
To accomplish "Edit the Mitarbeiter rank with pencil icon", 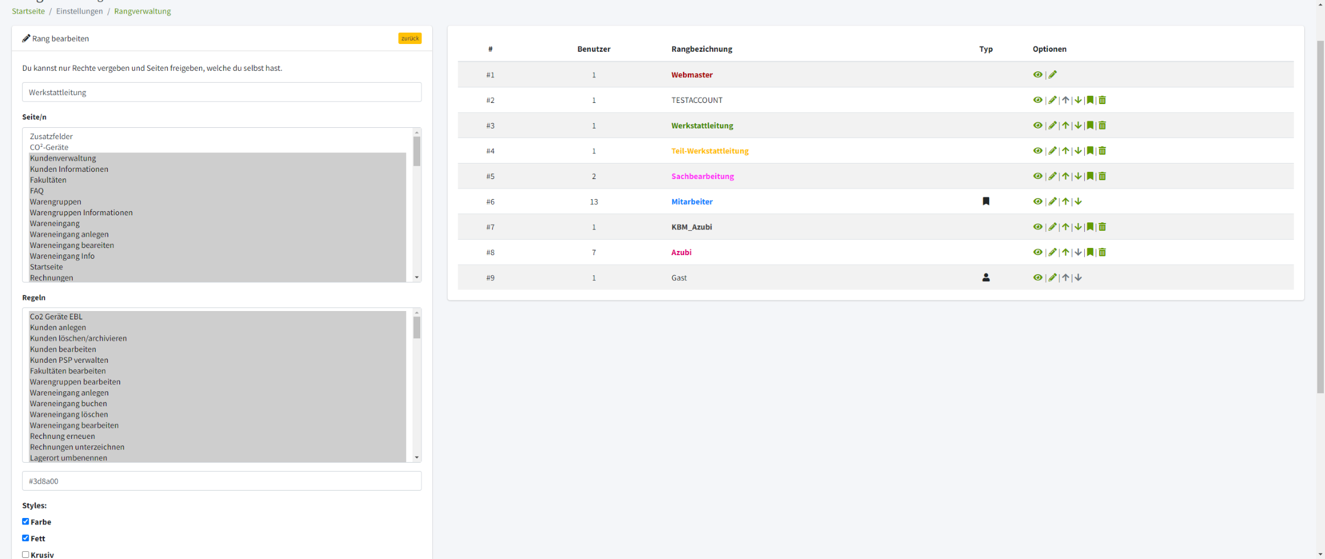I will pos(1052,202).
